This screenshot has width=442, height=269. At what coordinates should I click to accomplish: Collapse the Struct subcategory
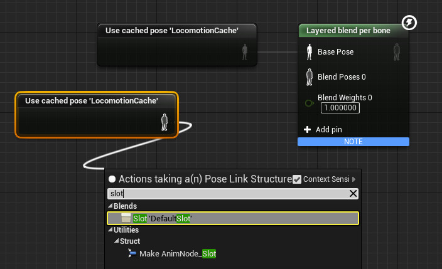(116, 241)
